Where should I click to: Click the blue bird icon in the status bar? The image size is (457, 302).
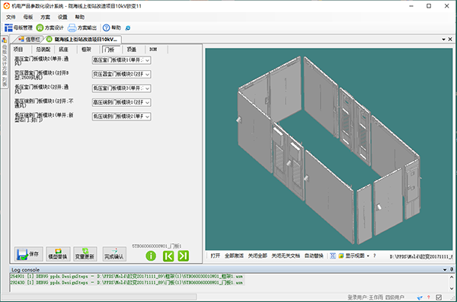coord(420,297)
